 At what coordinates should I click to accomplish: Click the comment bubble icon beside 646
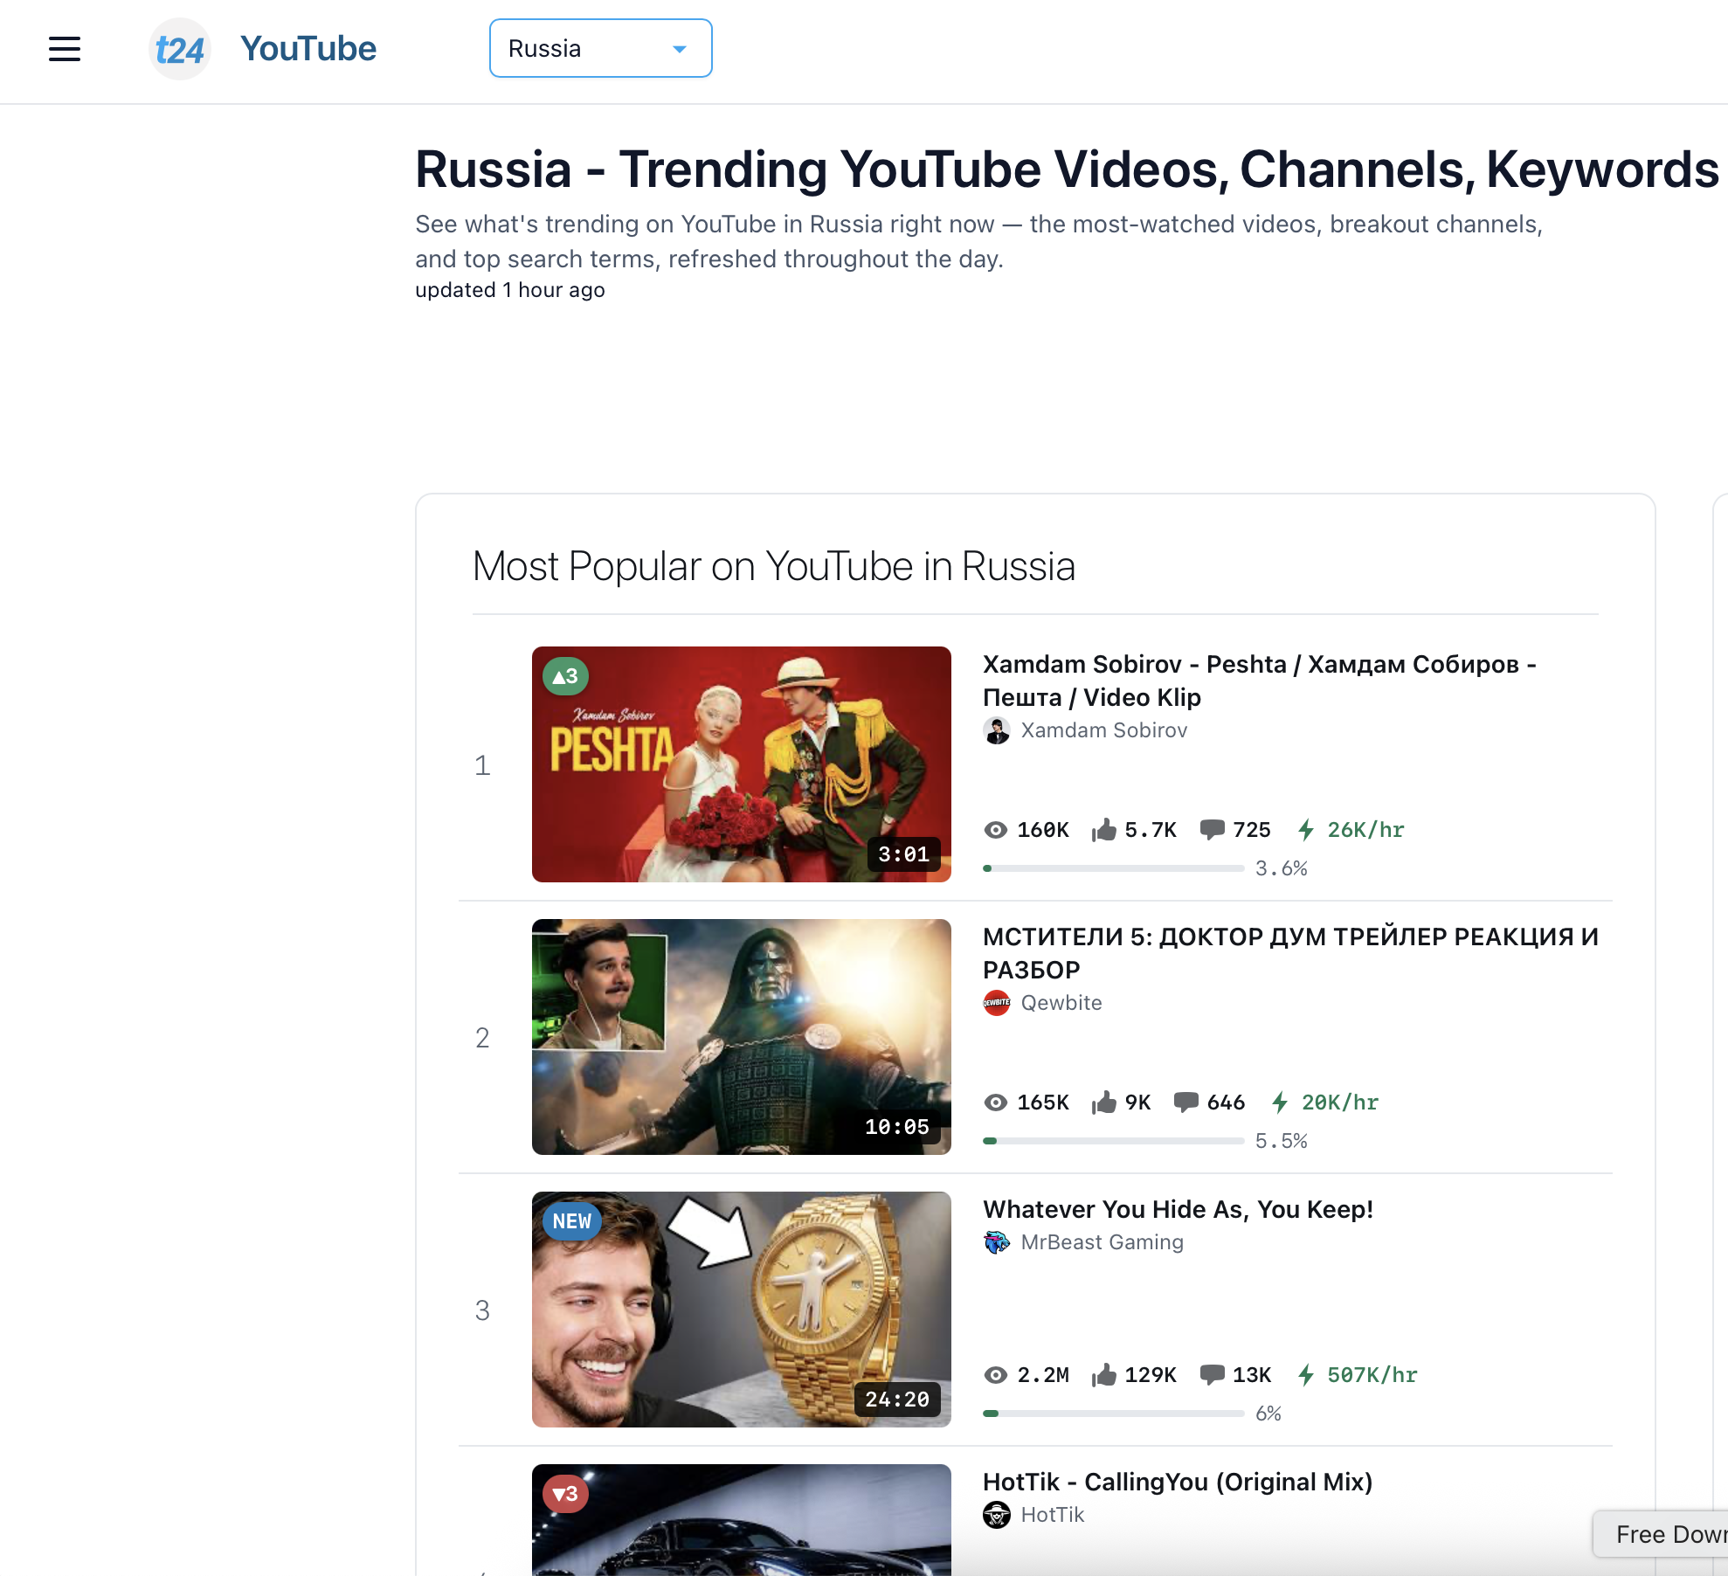(x=1186, y=1103)
